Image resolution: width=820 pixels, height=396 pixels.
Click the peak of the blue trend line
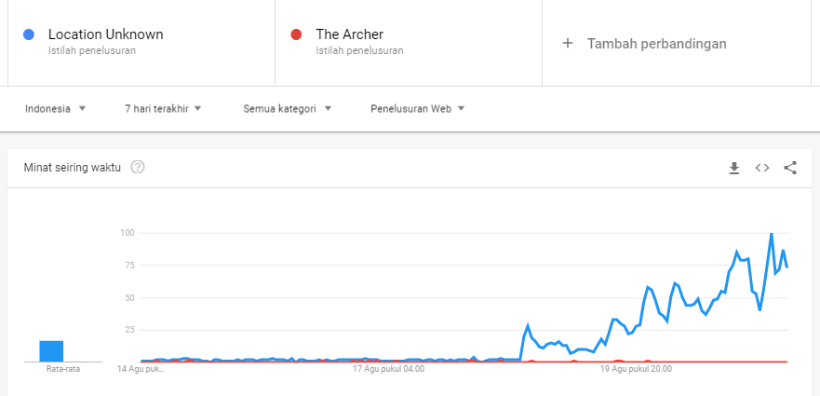tap(772, 234)
